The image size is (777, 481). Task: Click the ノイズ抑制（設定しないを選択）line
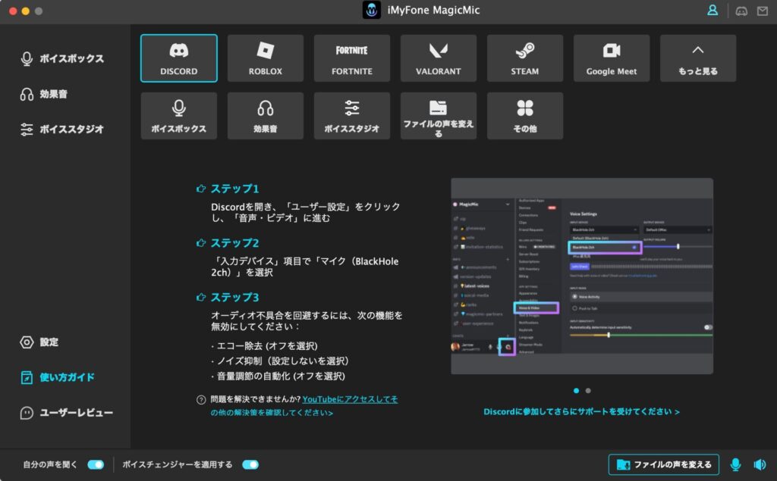click(x=282, y=361)
